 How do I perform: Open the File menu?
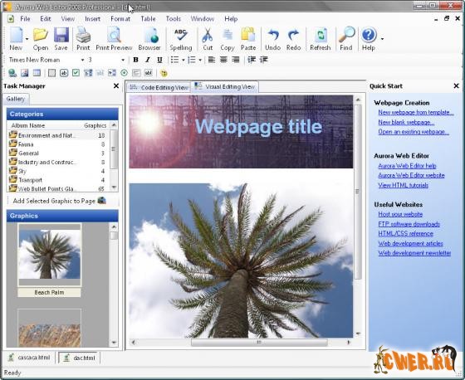25,19
